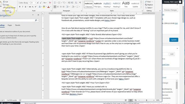This screenshot has width=185, height=104.
Task: Toggle bold formatting in Font group
Action: (20, 7)
